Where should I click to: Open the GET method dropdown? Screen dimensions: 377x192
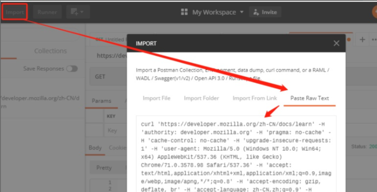pyautogui.click(x=108, y=77)
